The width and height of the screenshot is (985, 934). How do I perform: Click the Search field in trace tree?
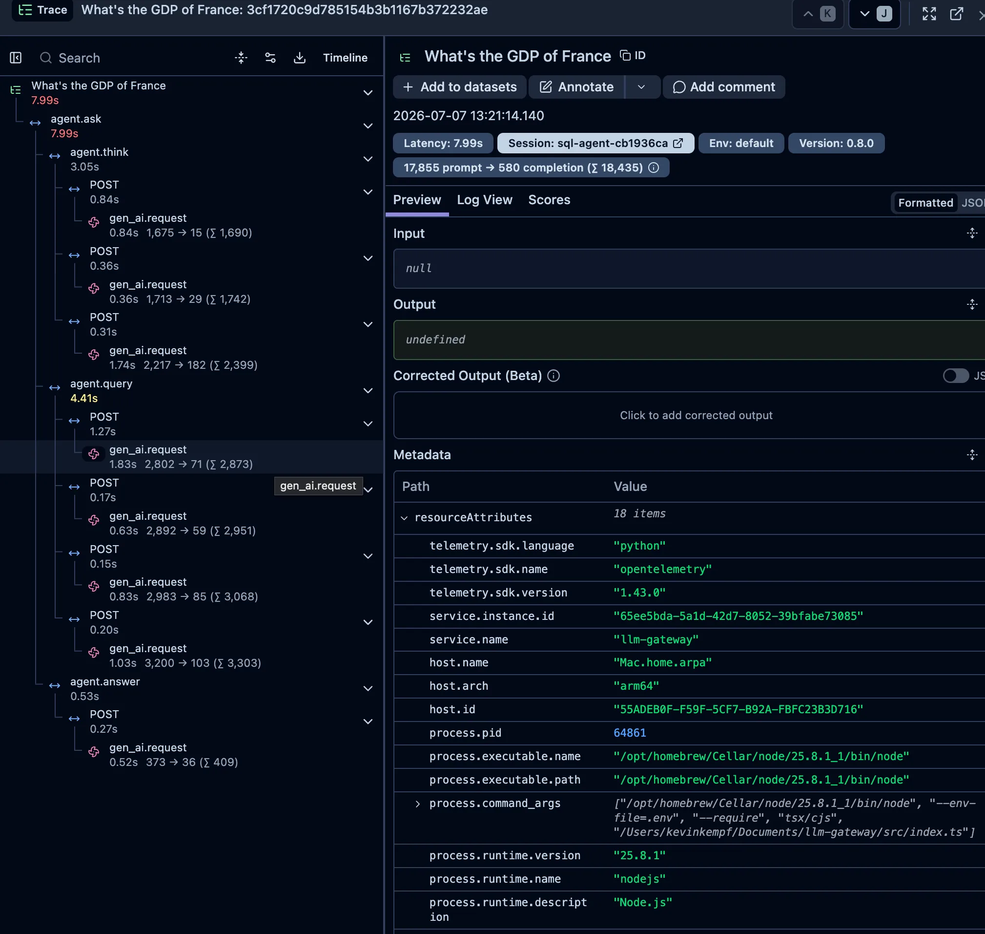(129, 58)
